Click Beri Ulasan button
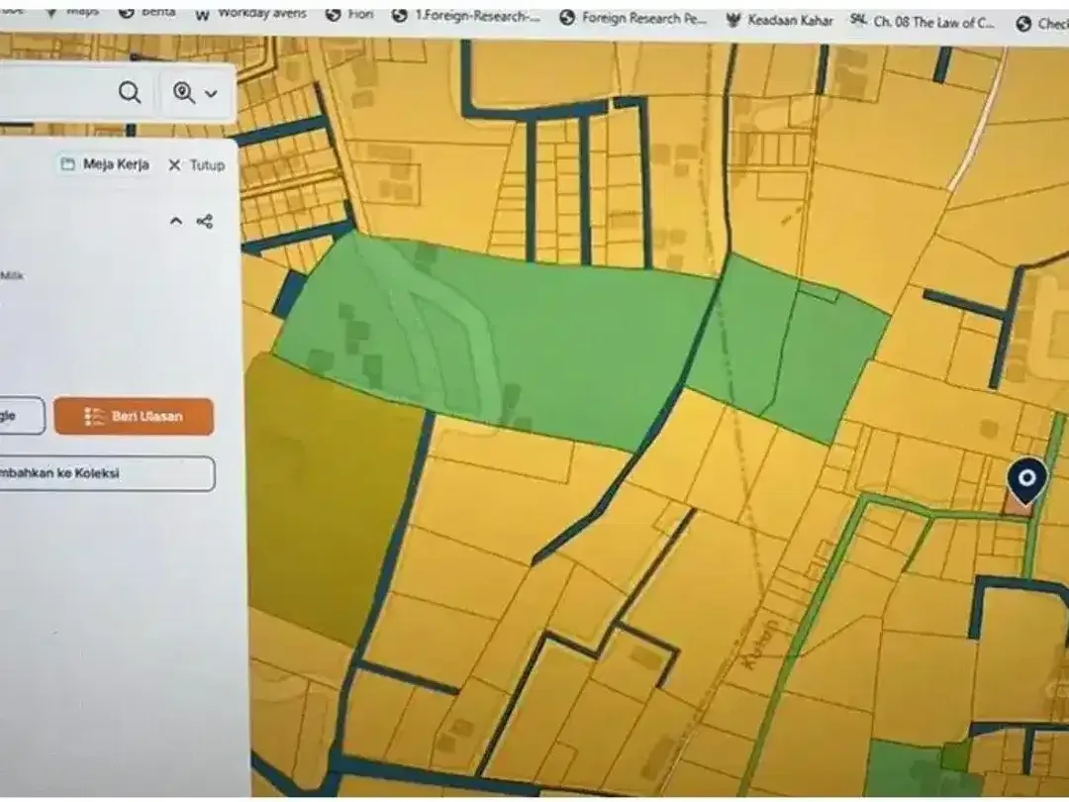This screenshot has height=802, width=1069. pos(134,416)
